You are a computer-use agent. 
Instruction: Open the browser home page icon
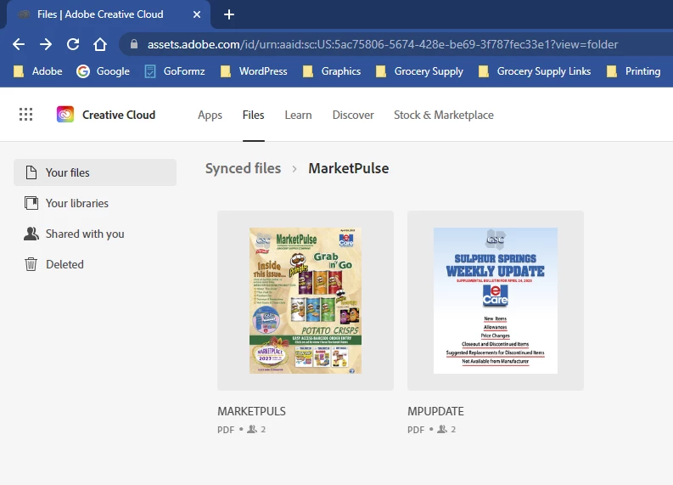pos(100,44)
